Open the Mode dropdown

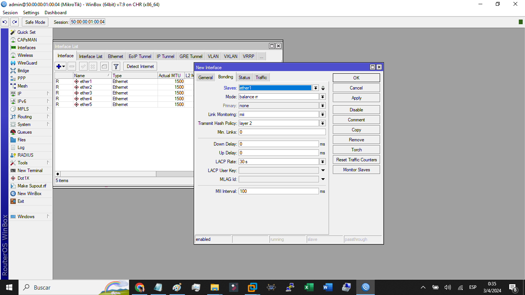click(x=323, y=97)
